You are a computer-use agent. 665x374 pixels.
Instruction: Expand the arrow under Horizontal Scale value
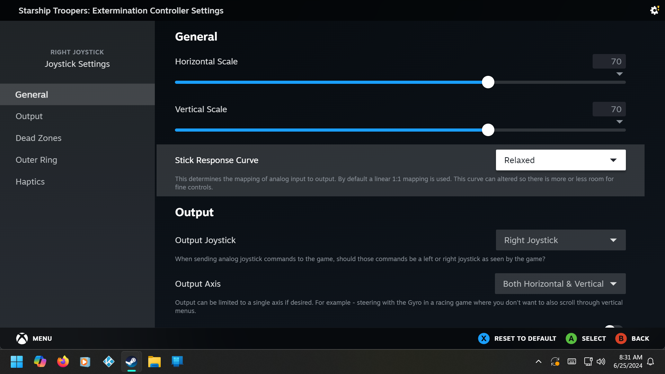(620, 74)
